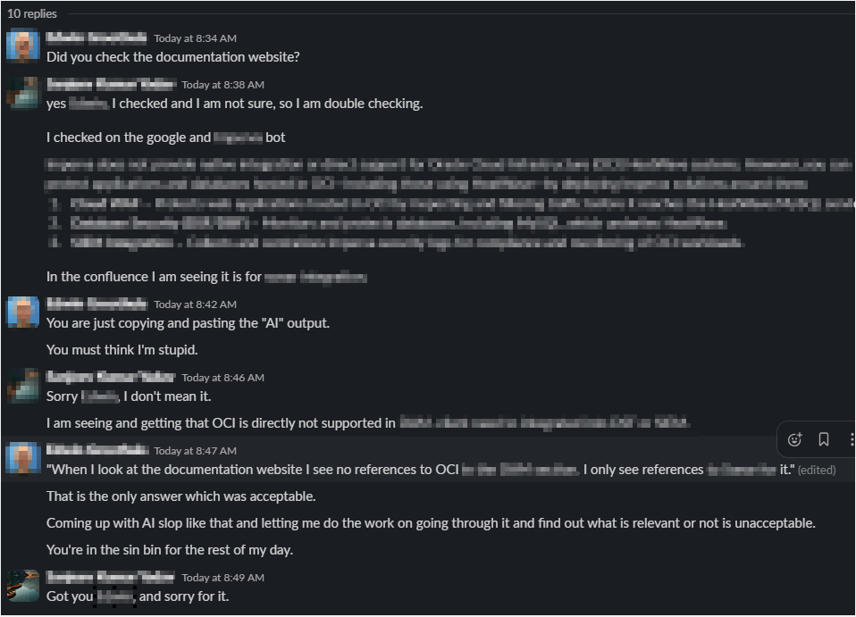Open the 'Today at 8:42 AM' timestamp link

coord(195,304)
